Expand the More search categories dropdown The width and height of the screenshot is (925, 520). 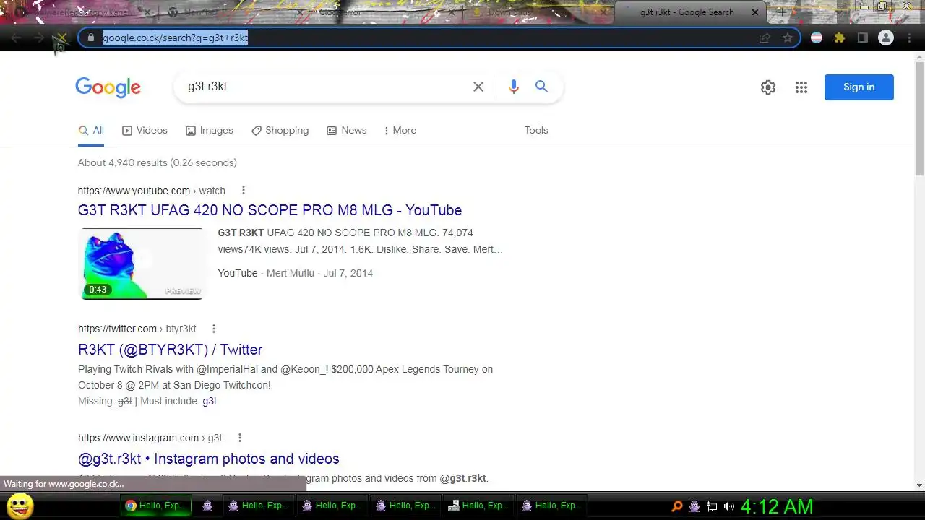click(400, 131)
